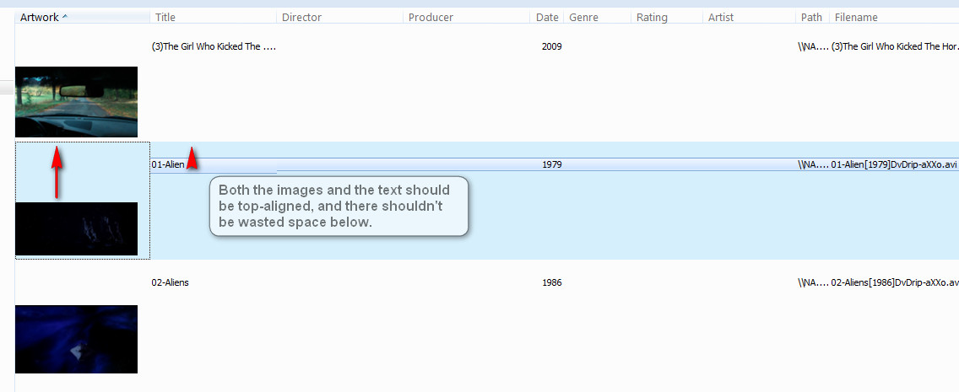Click the Genre column header

point(584,17)
